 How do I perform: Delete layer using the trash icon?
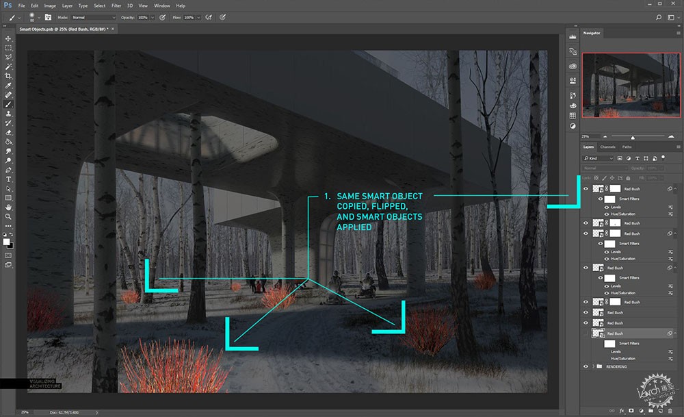point(670,411)
